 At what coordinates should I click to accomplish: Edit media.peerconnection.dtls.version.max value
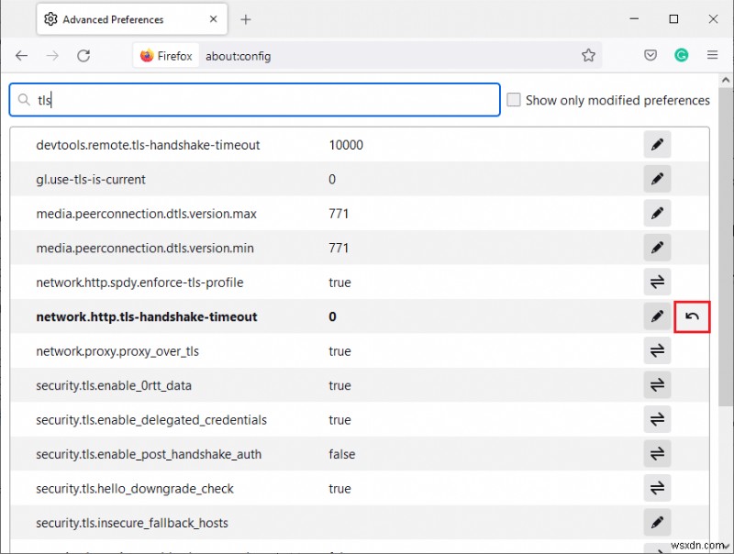[657, 213]
